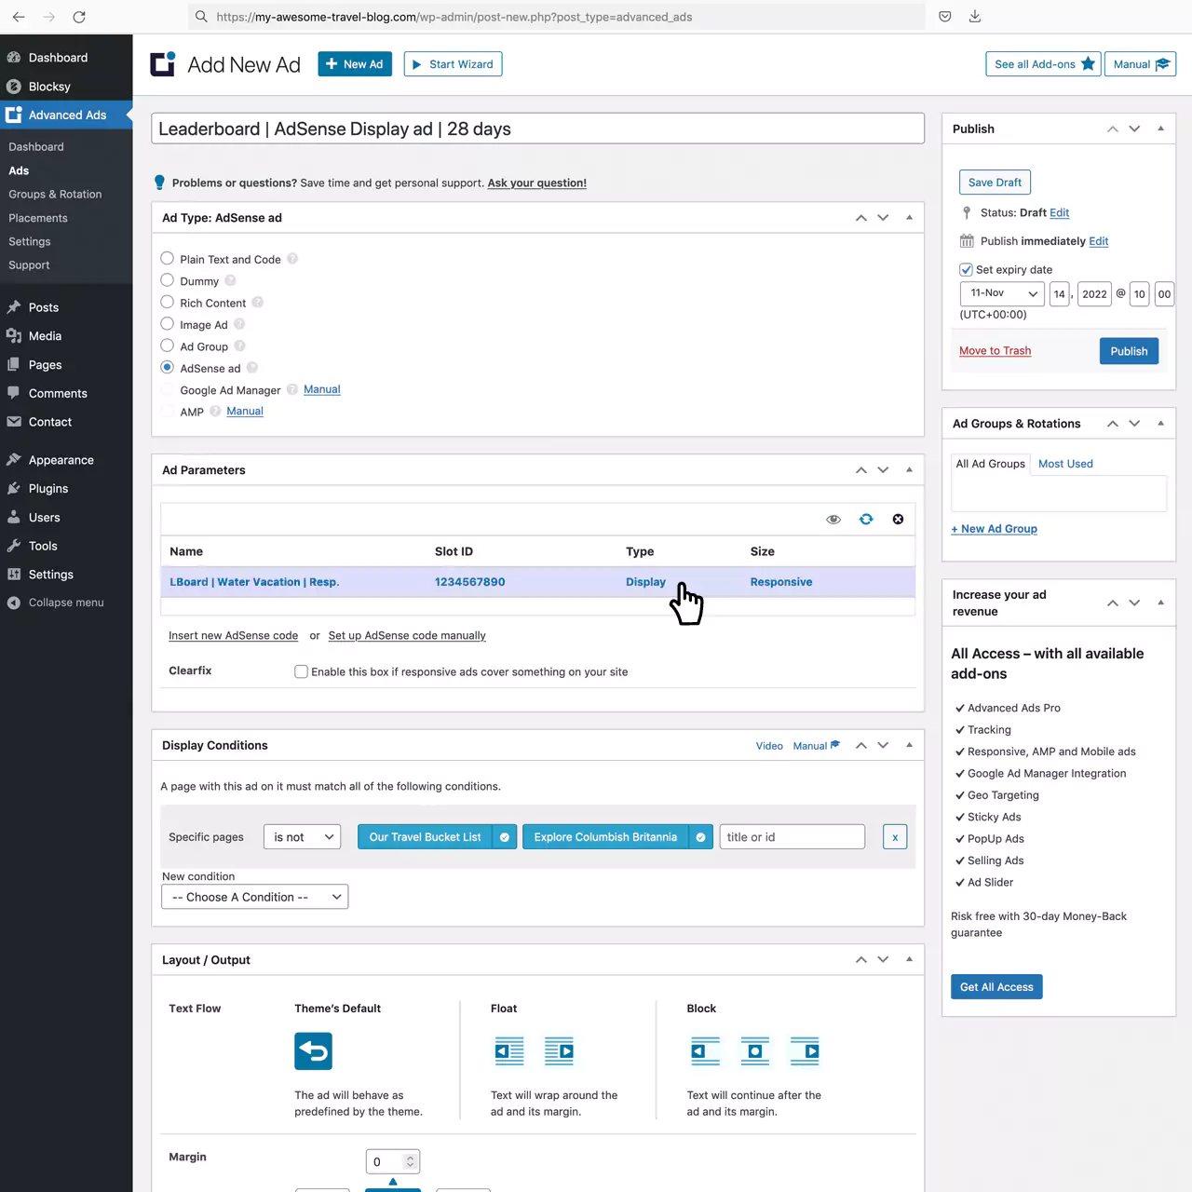
Task: Click help icon next to Dummy
Action: (x=230, y=280)
